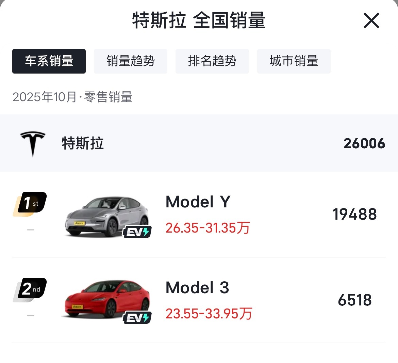Toggle the 车系销量 filter
The height and width of the screenshot is (363, 398).
pyautogui.click(x=49, y=61)
